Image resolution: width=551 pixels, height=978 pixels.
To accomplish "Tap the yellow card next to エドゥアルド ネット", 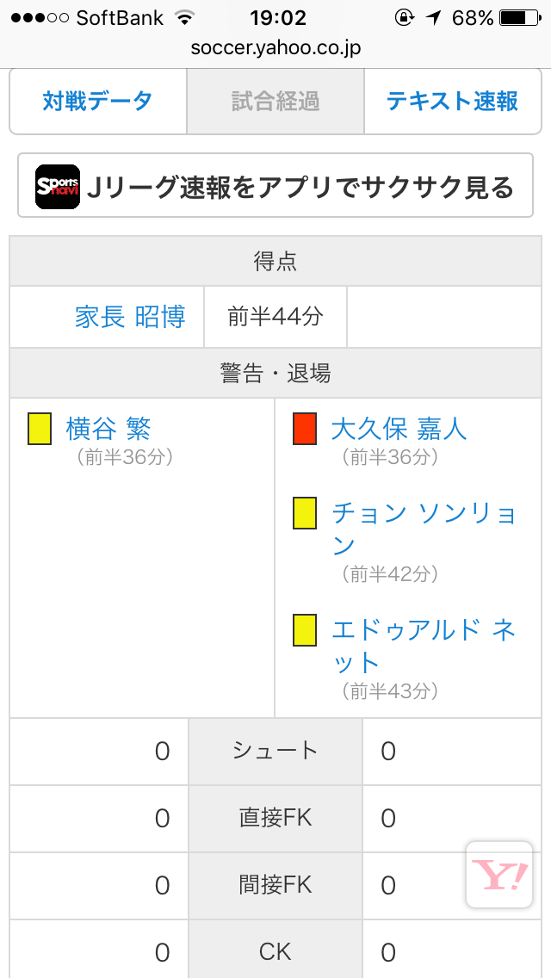I will point(305,630).
